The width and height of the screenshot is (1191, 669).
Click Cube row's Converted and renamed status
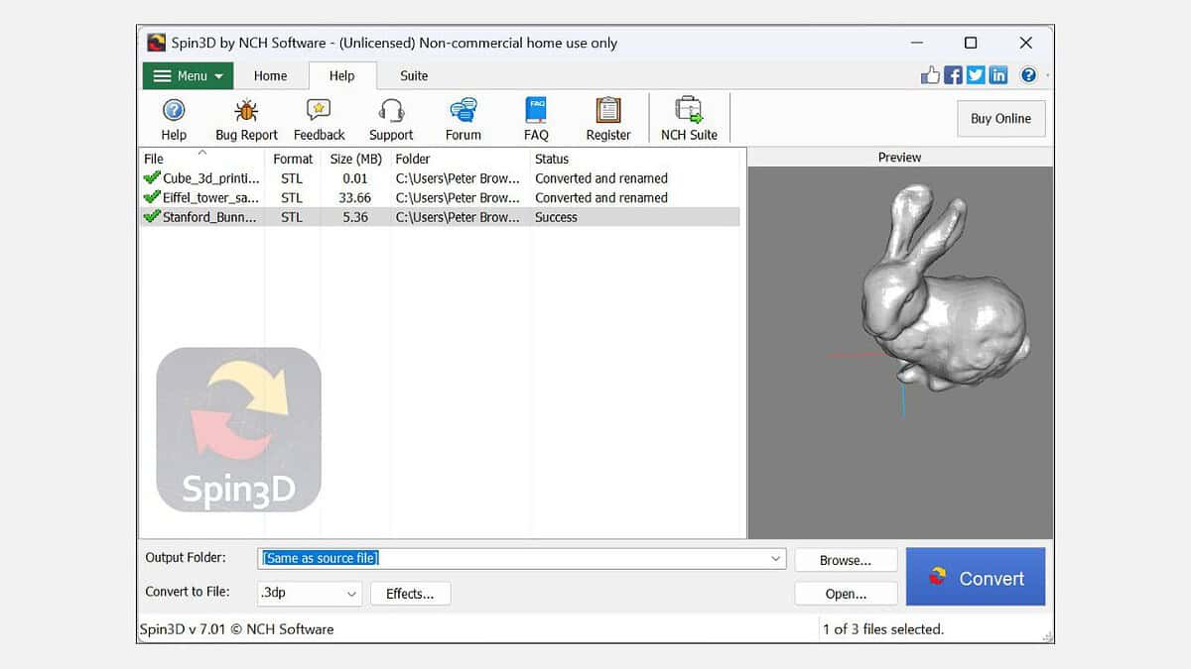[601, 178]
